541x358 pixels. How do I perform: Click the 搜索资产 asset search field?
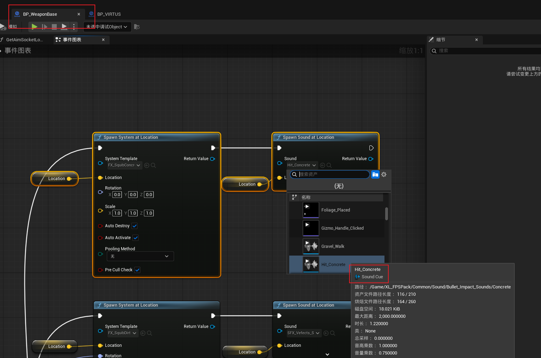(x=330, y=174)
